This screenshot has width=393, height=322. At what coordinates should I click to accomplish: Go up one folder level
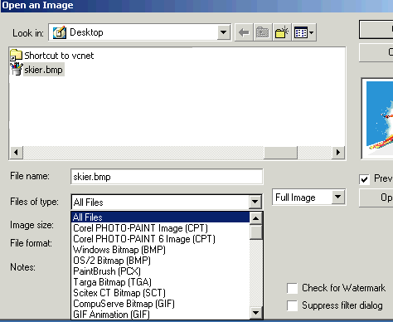point(263,32)
